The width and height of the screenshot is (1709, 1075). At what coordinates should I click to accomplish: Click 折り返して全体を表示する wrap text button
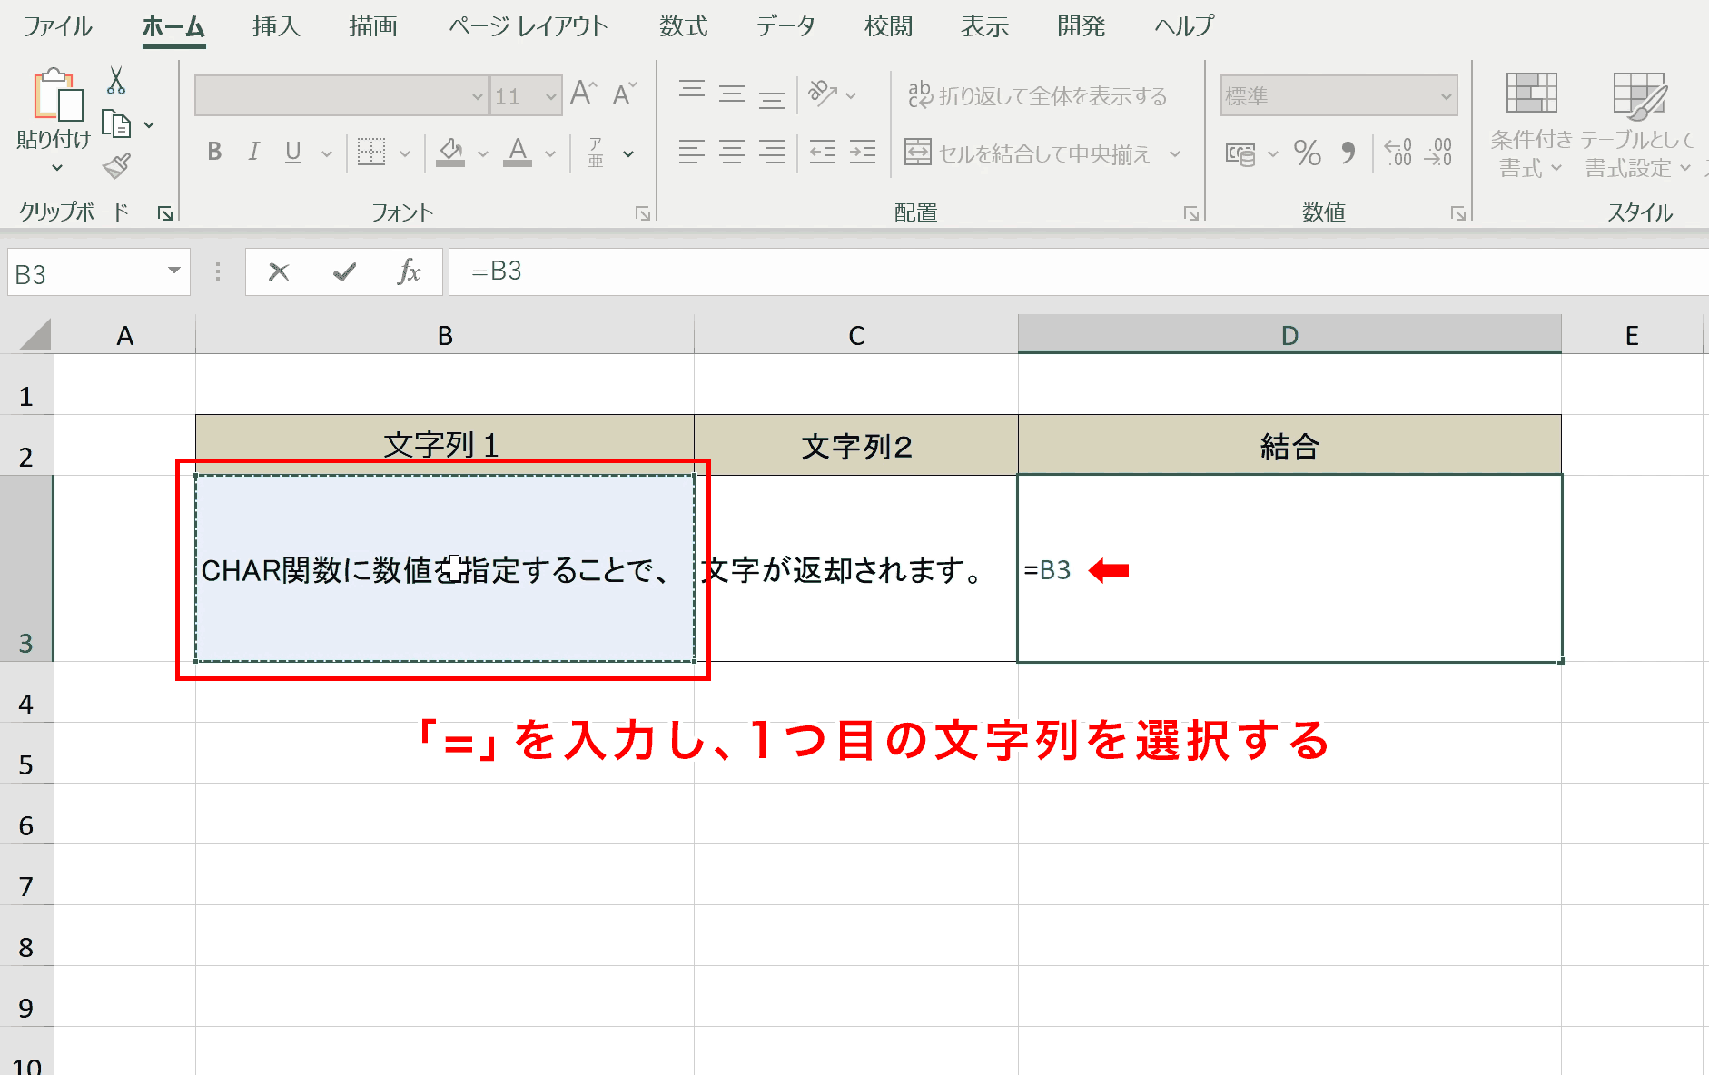pos(1038,95)
